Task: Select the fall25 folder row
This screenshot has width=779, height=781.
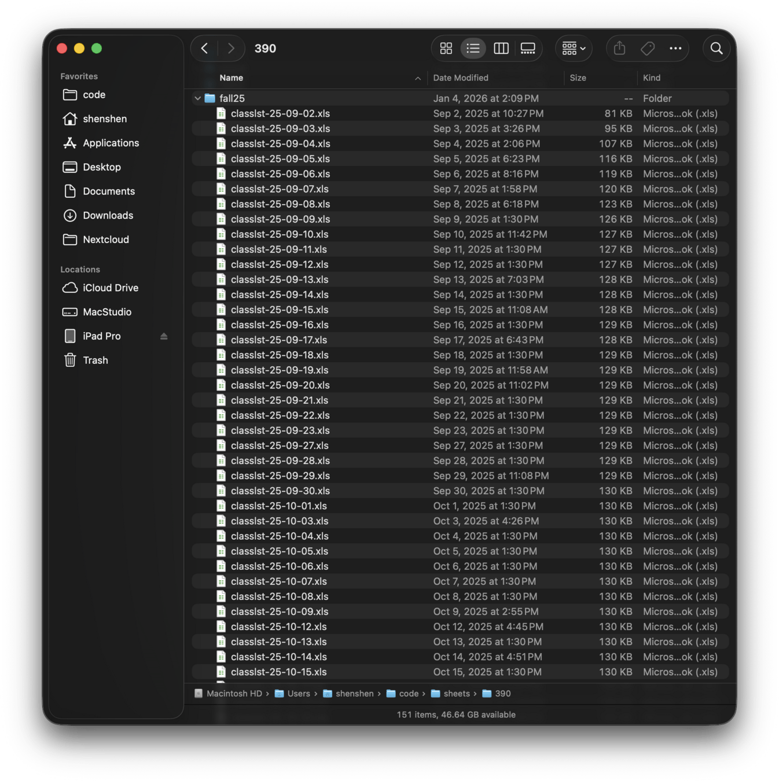Action: pyautogui.click(x=460, y=98)
